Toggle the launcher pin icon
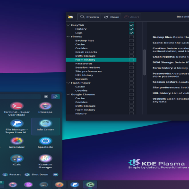This screenshot has height=189, width=189. pos(55,96)
